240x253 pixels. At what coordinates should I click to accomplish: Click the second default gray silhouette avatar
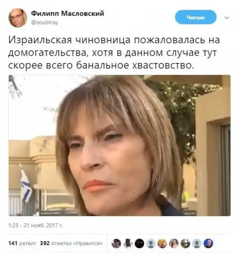(x=197, y=243)
